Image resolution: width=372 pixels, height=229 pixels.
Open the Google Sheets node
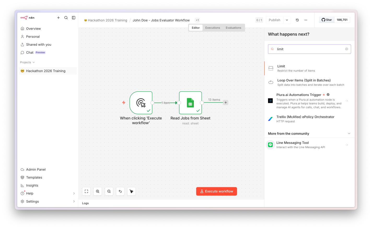click(190, 103)
